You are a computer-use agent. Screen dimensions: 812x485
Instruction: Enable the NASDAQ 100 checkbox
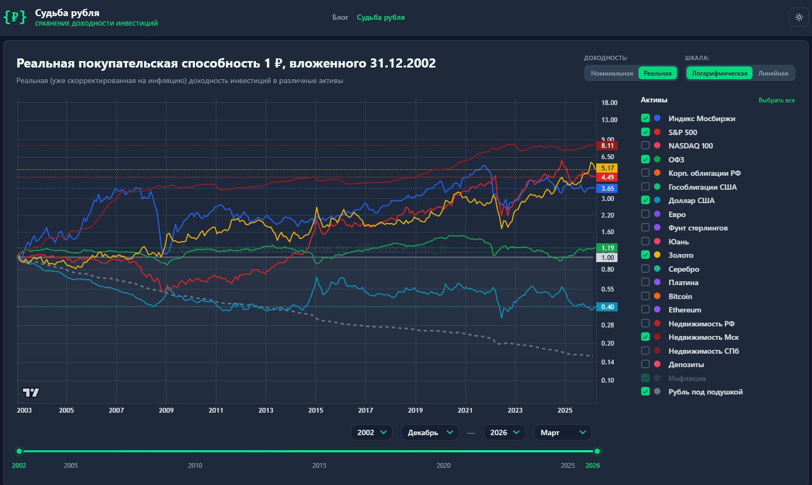click(645, 146)
